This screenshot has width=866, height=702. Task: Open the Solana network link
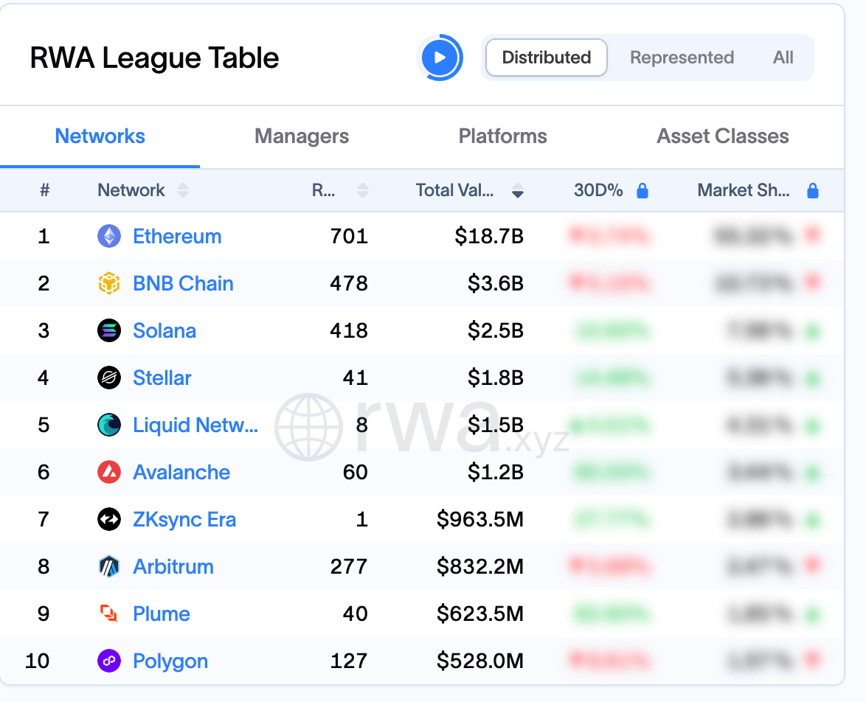[164, 330]
